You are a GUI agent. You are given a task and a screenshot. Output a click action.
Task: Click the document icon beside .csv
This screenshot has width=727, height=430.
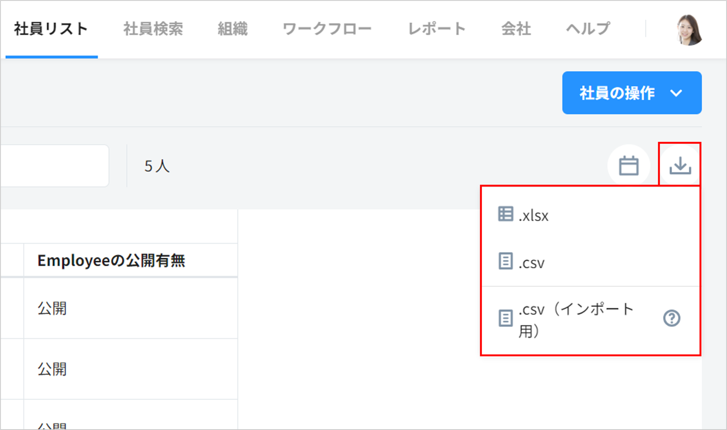(x=505, y=262)
